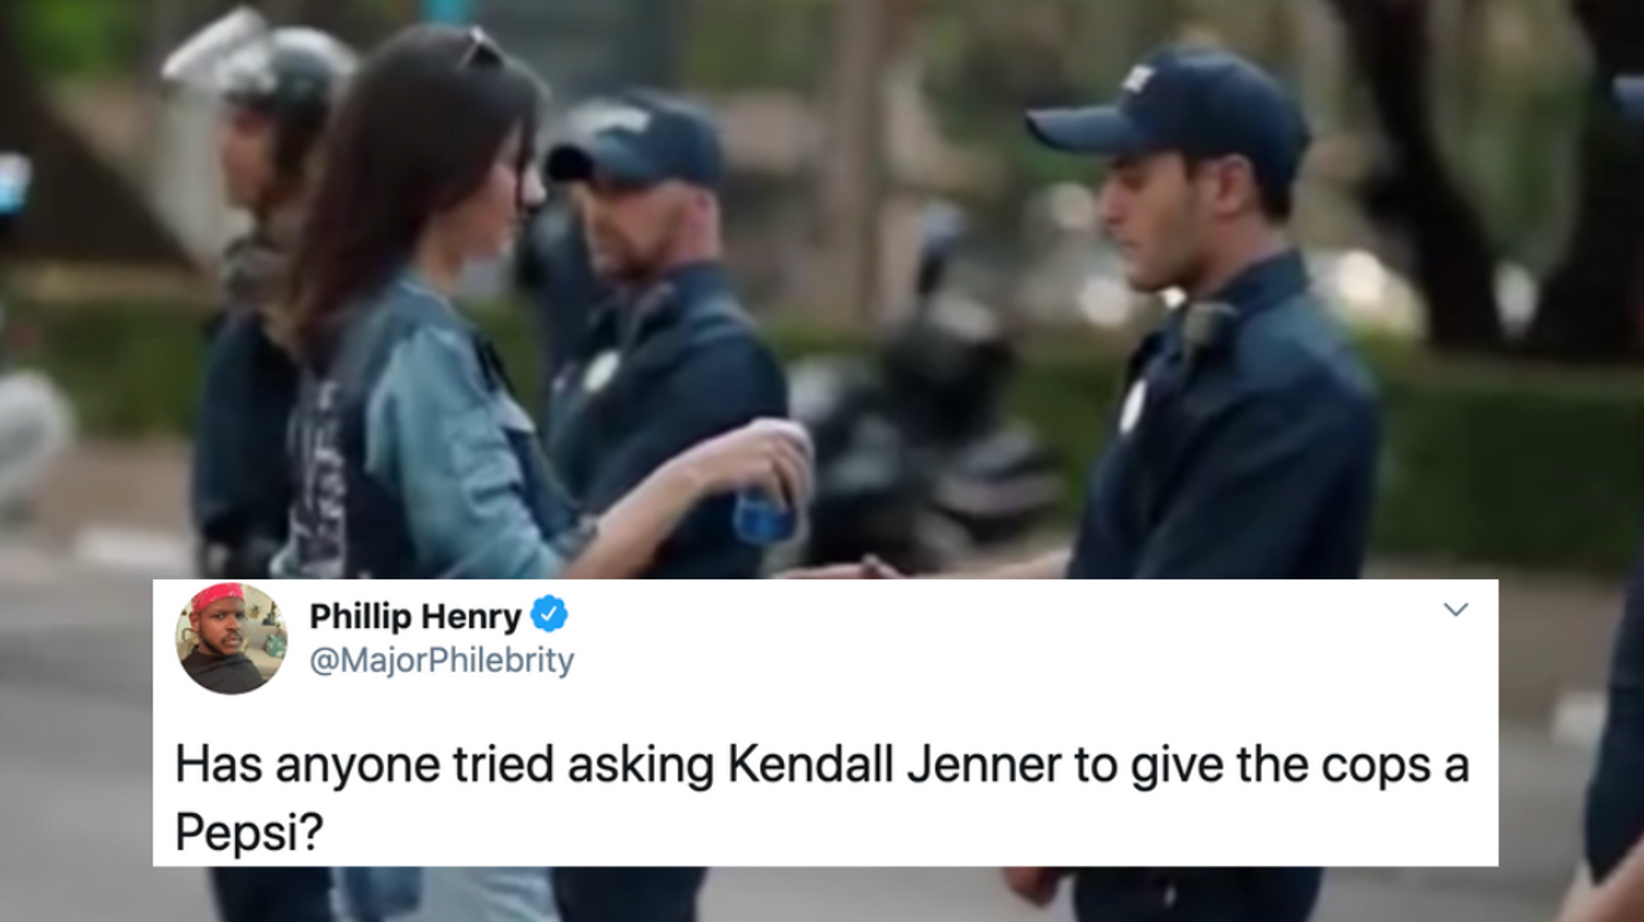This screenshot has height=922, width=1644.
Task: Open the Phillip Henry display name link
Action: (415, 616)
